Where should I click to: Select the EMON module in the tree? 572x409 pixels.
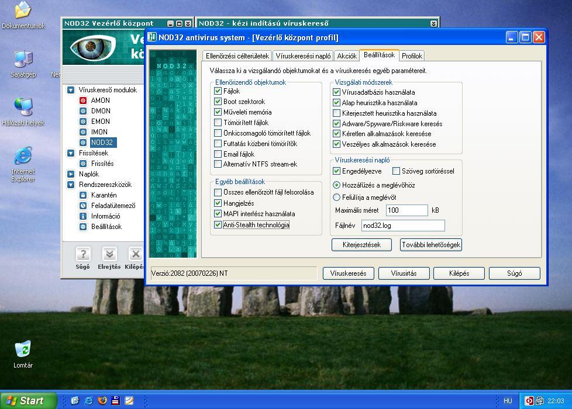point(94,122)
